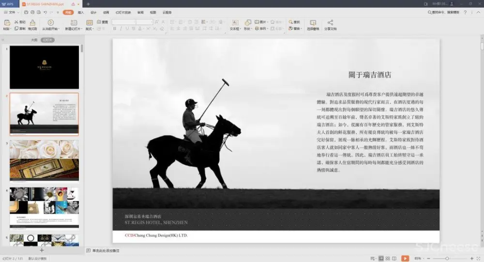This screenshot has width=484, height=262.
Task: Collapse the ribbon with the chevron
Action: (x=479, y=13)
